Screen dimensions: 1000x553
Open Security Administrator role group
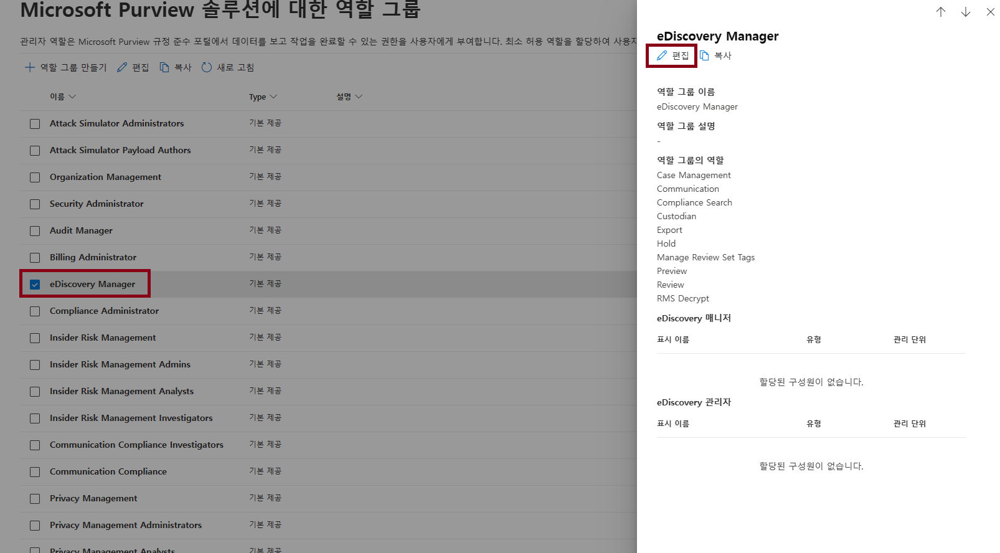[x=97, y=204]
